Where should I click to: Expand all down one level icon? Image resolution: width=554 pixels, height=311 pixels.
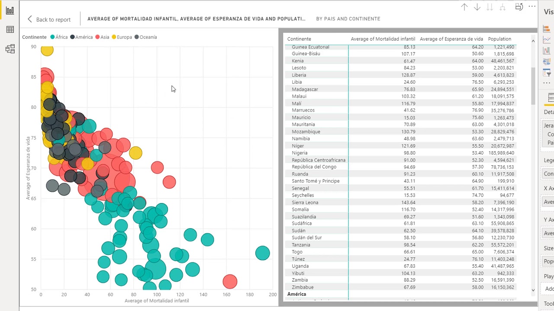(502, 7)
